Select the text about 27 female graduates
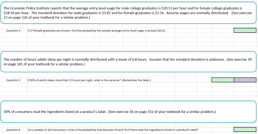Viewport: 258px width, 134px height. [x=97, y=31]
